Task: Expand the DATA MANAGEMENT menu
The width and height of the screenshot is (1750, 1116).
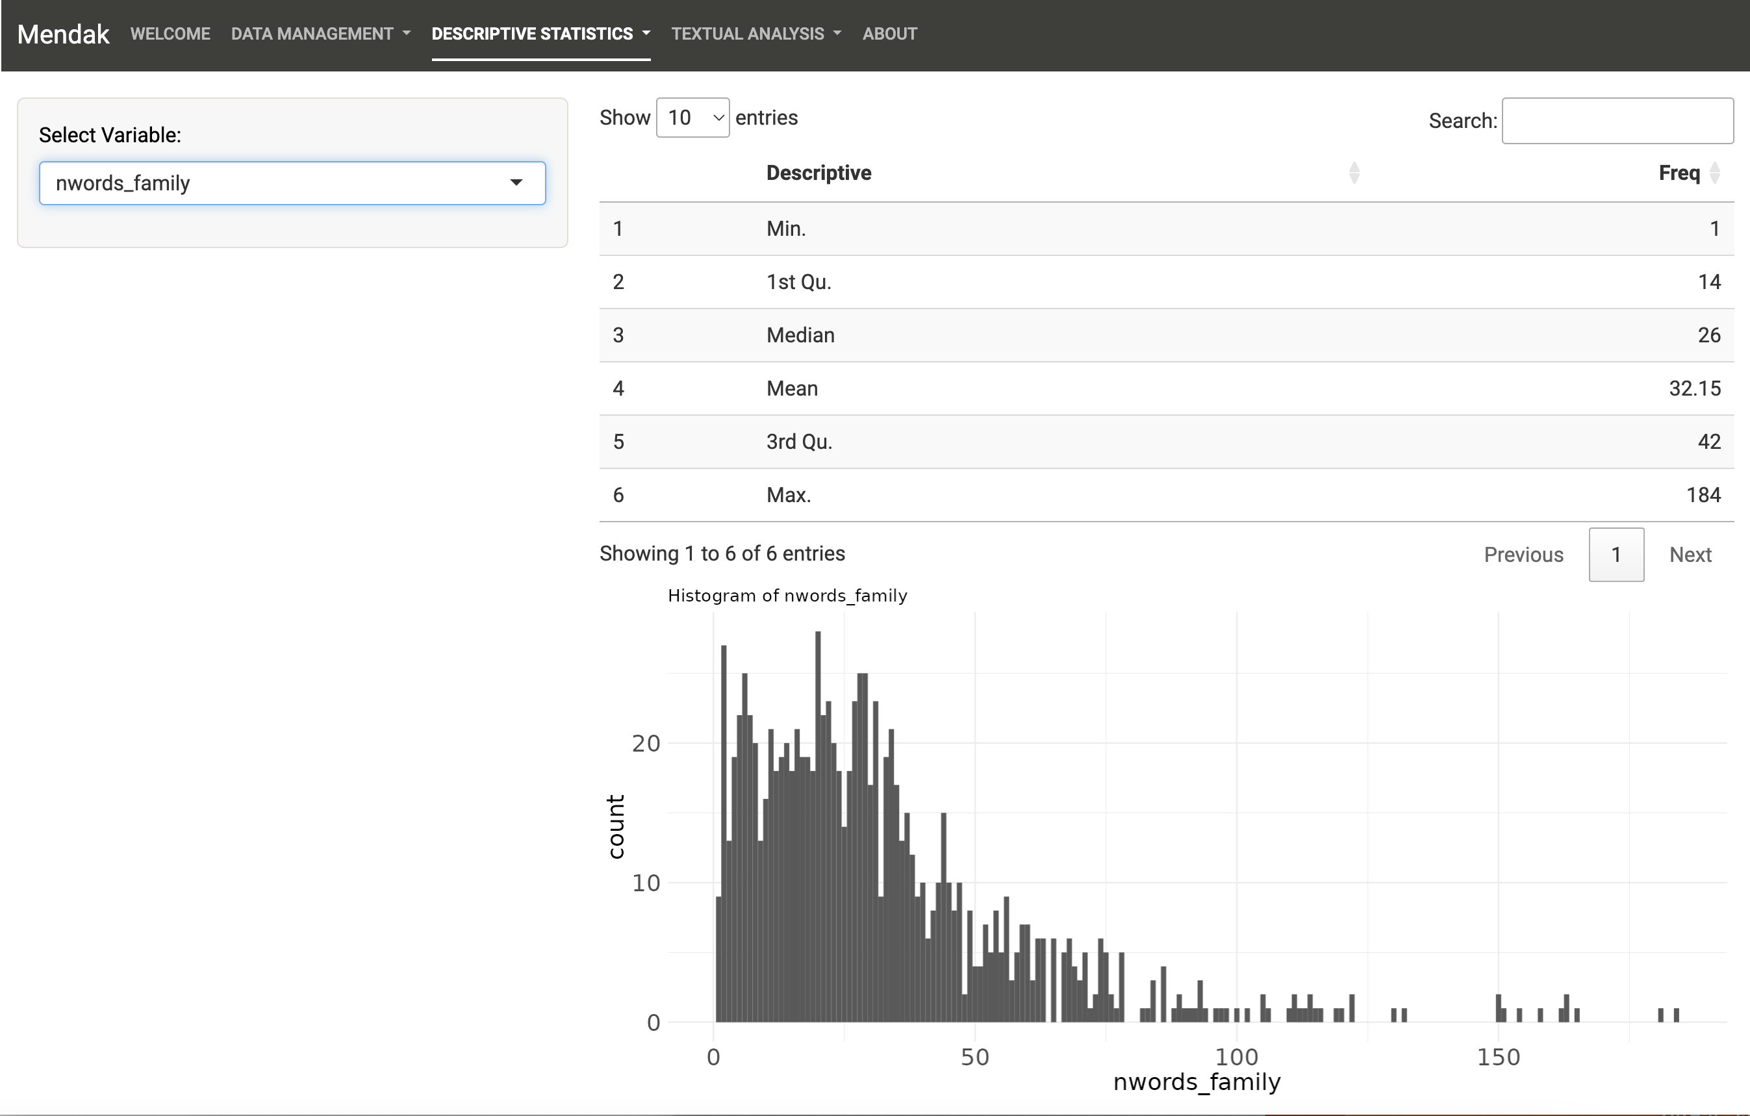Action: (320, 34)
